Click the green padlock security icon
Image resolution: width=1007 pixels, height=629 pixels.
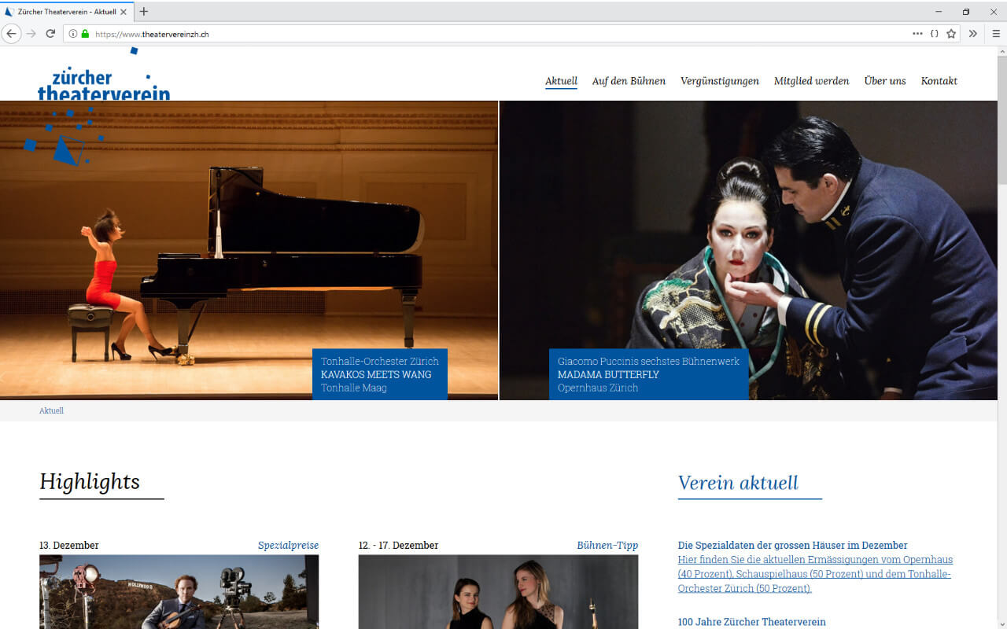85,34
